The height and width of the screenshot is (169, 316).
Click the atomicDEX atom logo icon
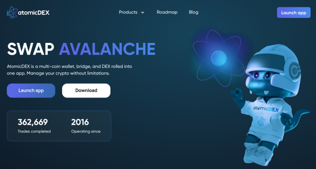(x=12, y=13)
